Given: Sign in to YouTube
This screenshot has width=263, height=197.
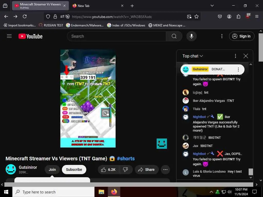Looking at the screenshot, I should click(242, 36).
